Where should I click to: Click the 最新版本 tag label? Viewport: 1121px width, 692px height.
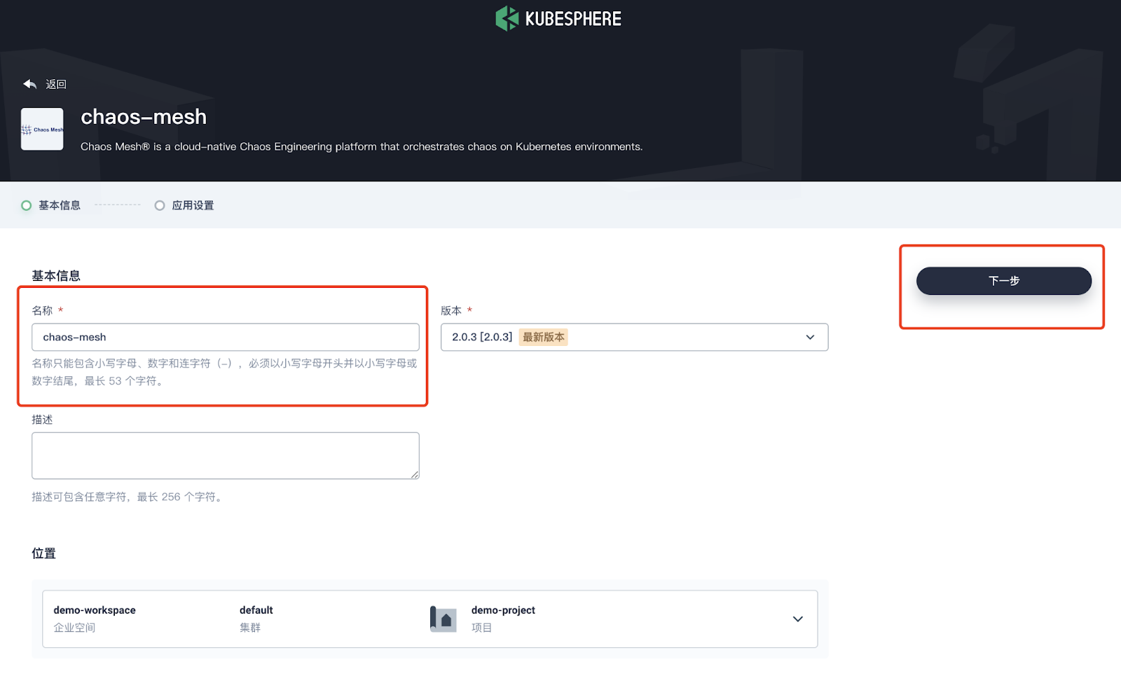coord(543,337)
